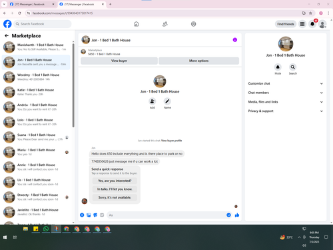The width and height of the screenshot is (333, 250).
Task: Go back from Marketplace chats list
Action: click(x=7, y=35)
